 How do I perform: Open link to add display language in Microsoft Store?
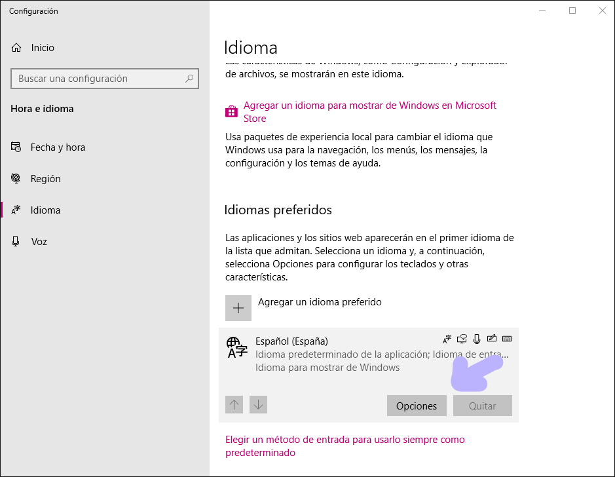370,112
